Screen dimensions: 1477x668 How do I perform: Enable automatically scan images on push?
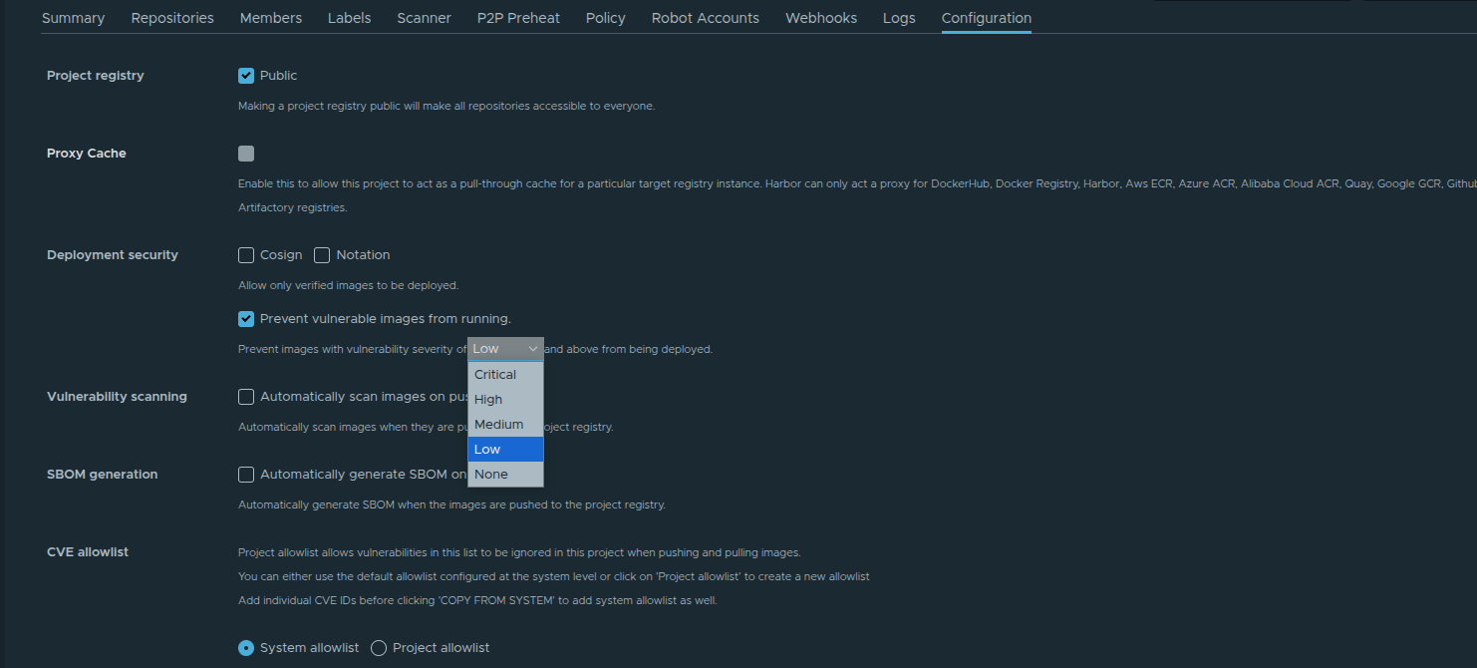click(x=246, y=396)
